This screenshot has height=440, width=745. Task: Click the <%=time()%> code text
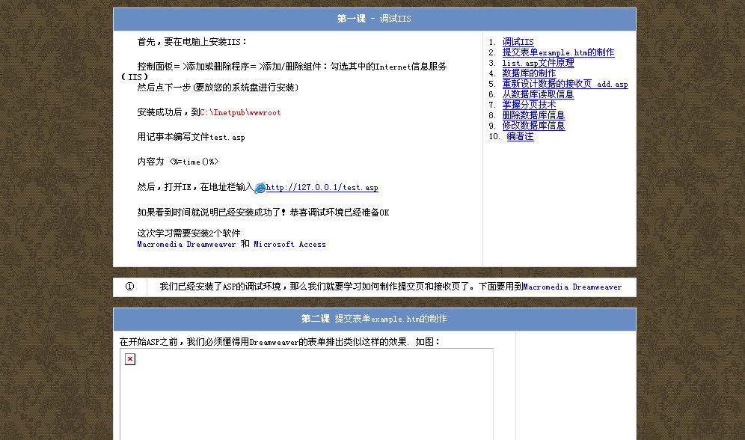tap(194, 162)
